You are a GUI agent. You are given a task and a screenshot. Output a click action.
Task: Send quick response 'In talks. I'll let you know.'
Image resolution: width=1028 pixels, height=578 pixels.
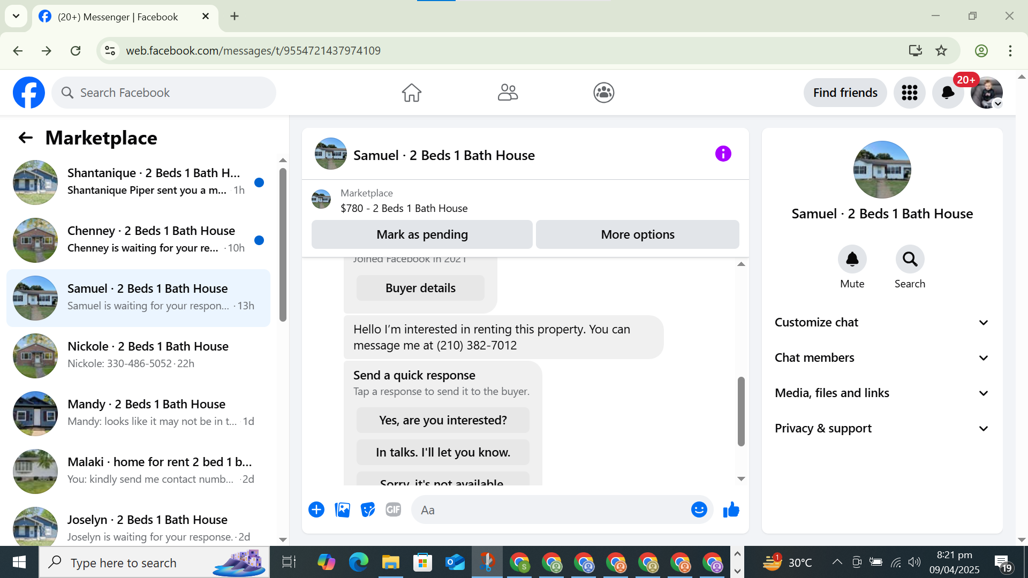point(443,452)
